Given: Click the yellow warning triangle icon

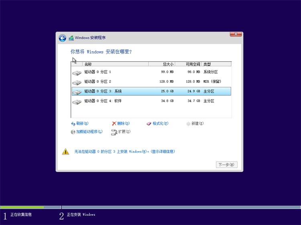Looking at the screenshot, I should click(66, 152).
